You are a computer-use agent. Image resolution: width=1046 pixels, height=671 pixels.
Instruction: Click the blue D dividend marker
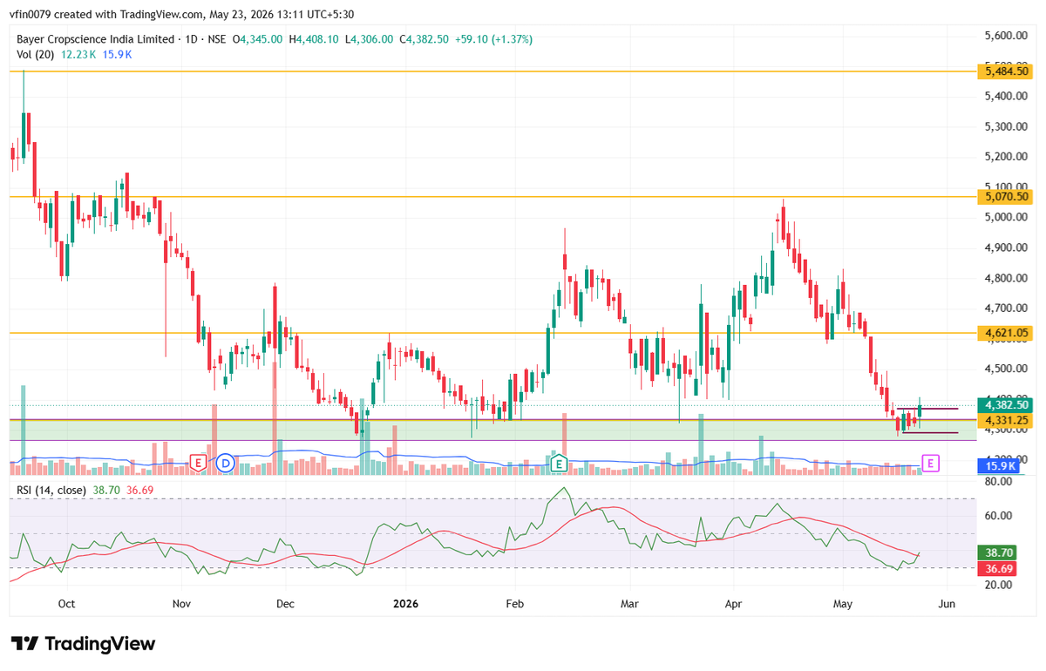[x=225, y=463]
